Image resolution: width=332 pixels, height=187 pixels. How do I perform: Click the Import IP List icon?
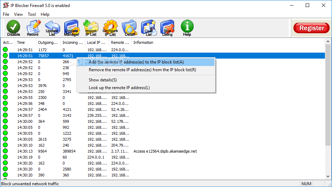click(91, 28)
